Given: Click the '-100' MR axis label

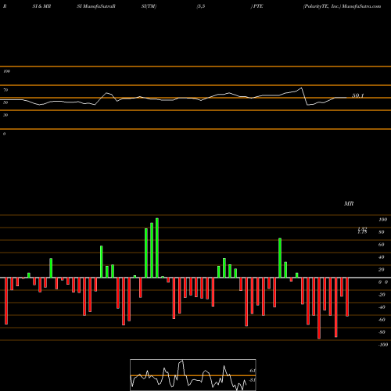Looking at the screenshot, I should click(x=383, y=345).
